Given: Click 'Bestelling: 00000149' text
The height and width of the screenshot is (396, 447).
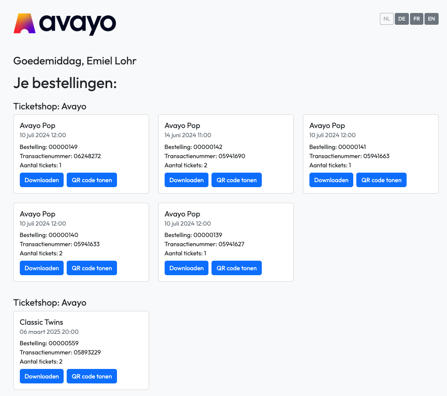Looking at the screenshot, I should 48,147.
